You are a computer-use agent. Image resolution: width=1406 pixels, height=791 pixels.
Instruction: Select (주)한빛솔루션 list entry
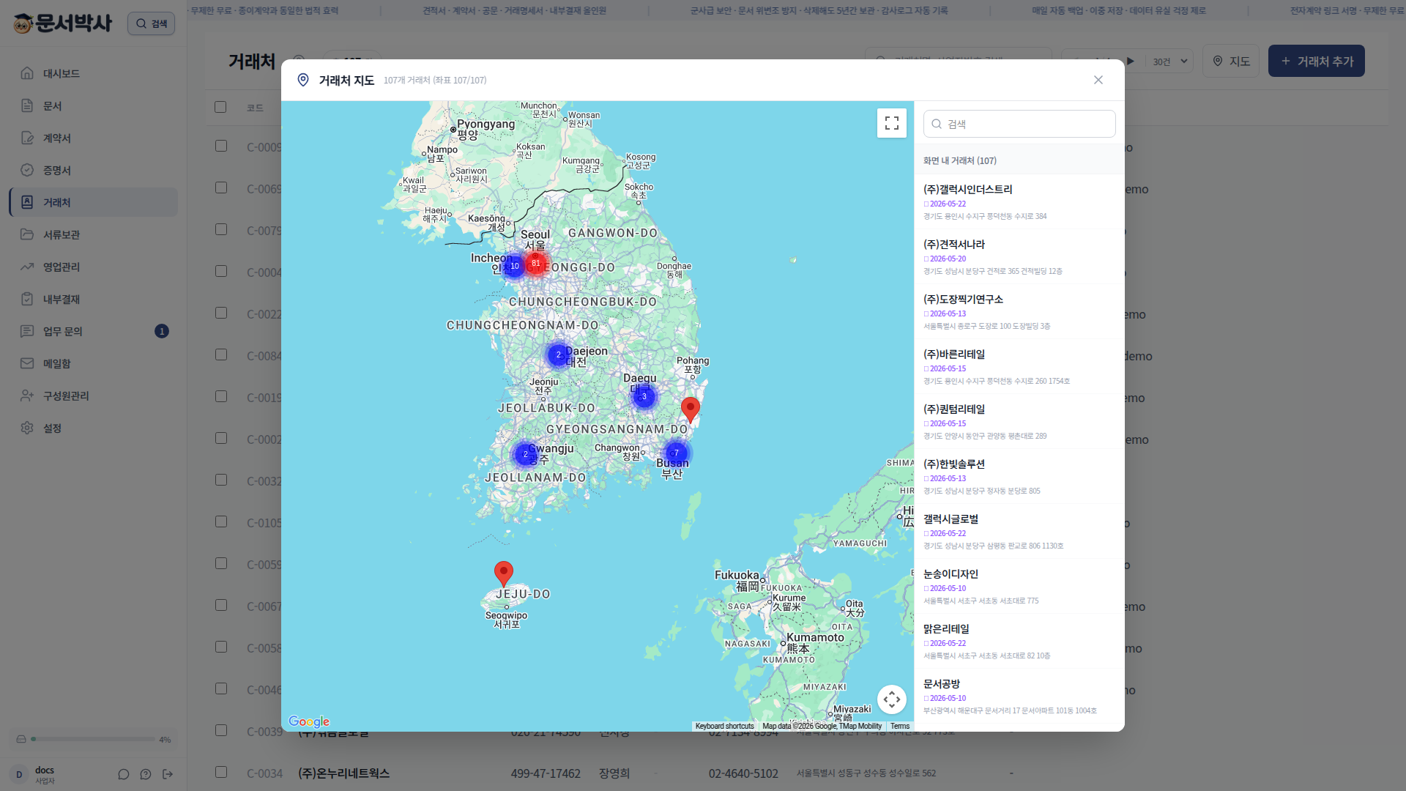point(1019,476)
